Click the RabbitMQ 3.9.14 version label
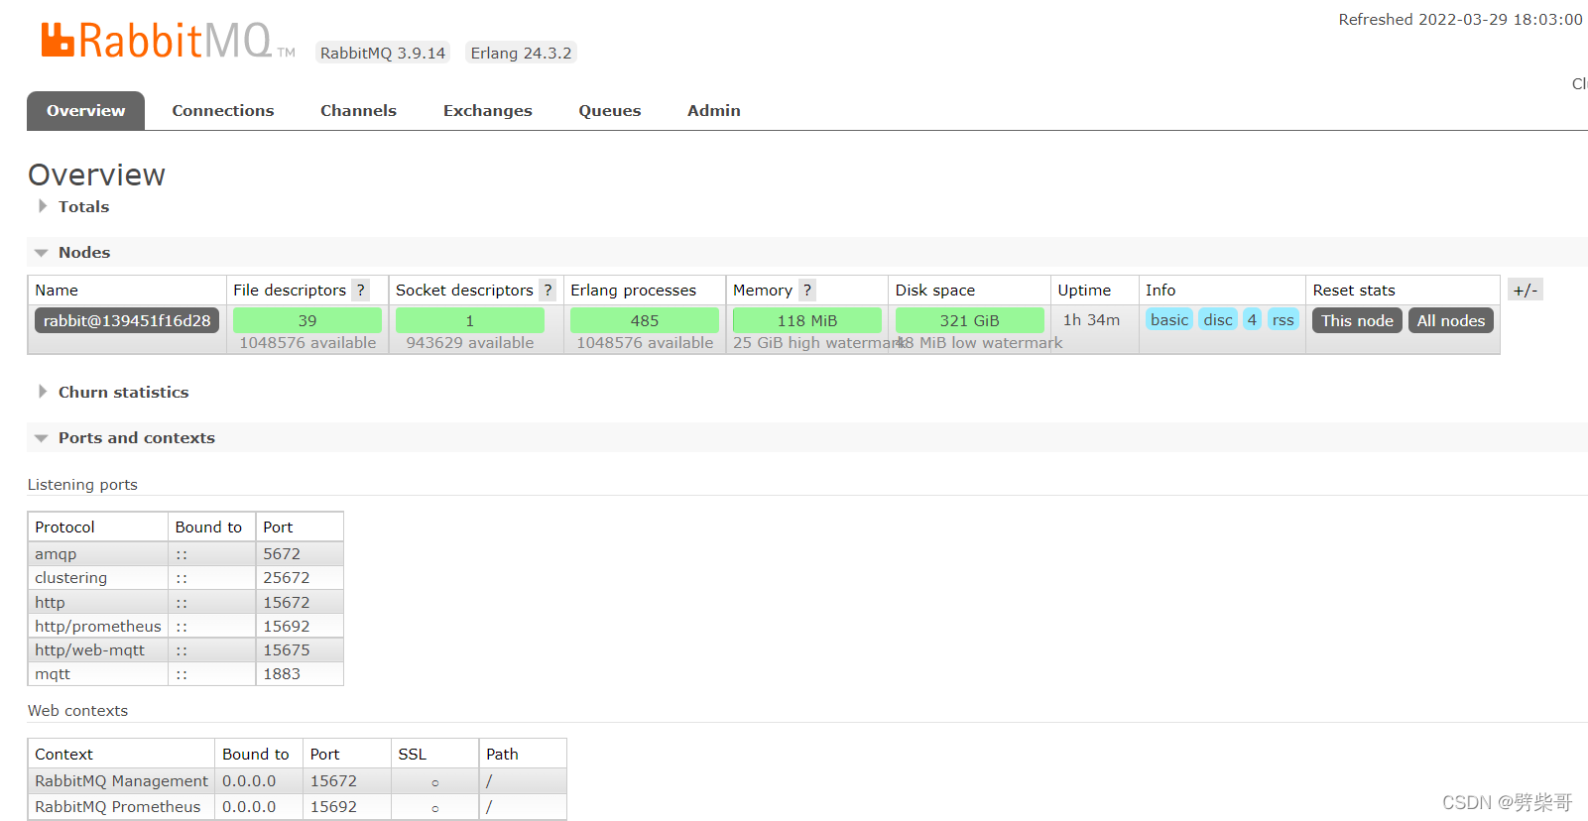1588x821 pixels. tap(383, 53)
